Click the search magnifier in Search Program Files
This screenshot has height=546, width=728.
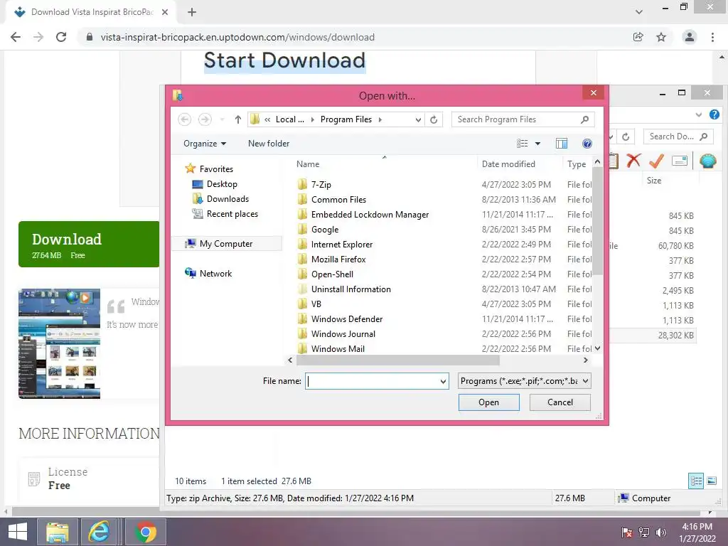[x=584, y=119]
